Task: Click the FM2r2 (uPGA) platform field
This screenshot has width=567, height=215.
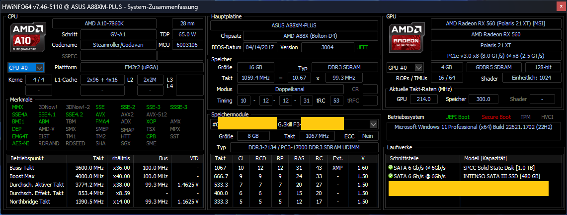Action: [142, 67]
